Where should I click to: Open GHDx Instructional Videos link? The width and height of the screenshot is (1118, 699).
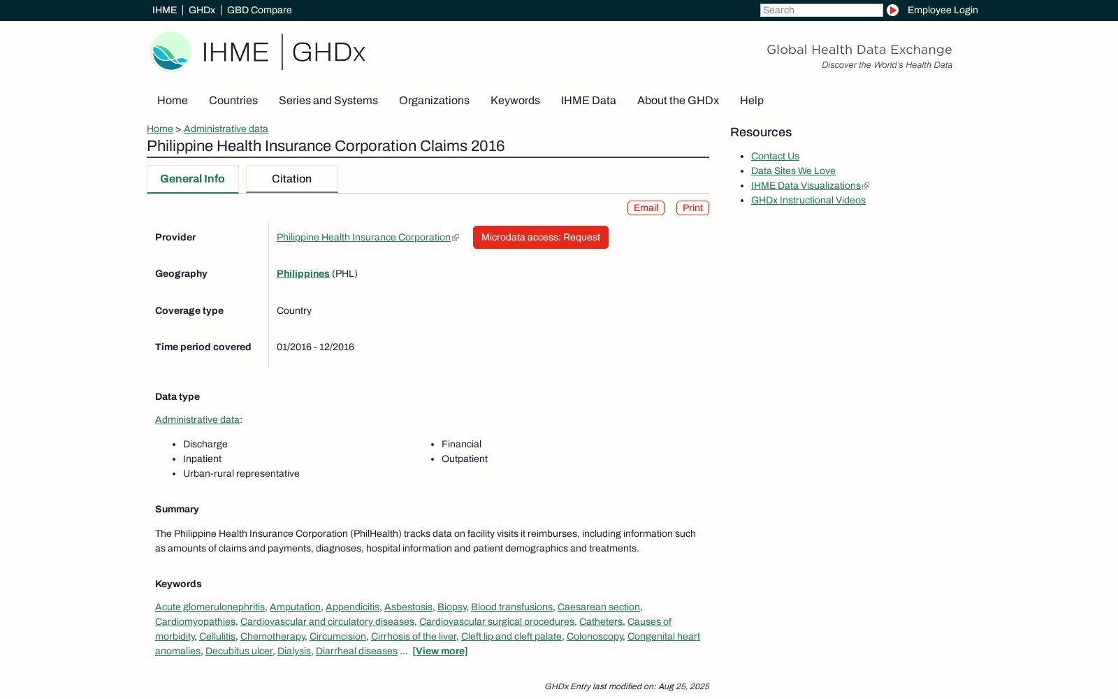pos(808,201)
